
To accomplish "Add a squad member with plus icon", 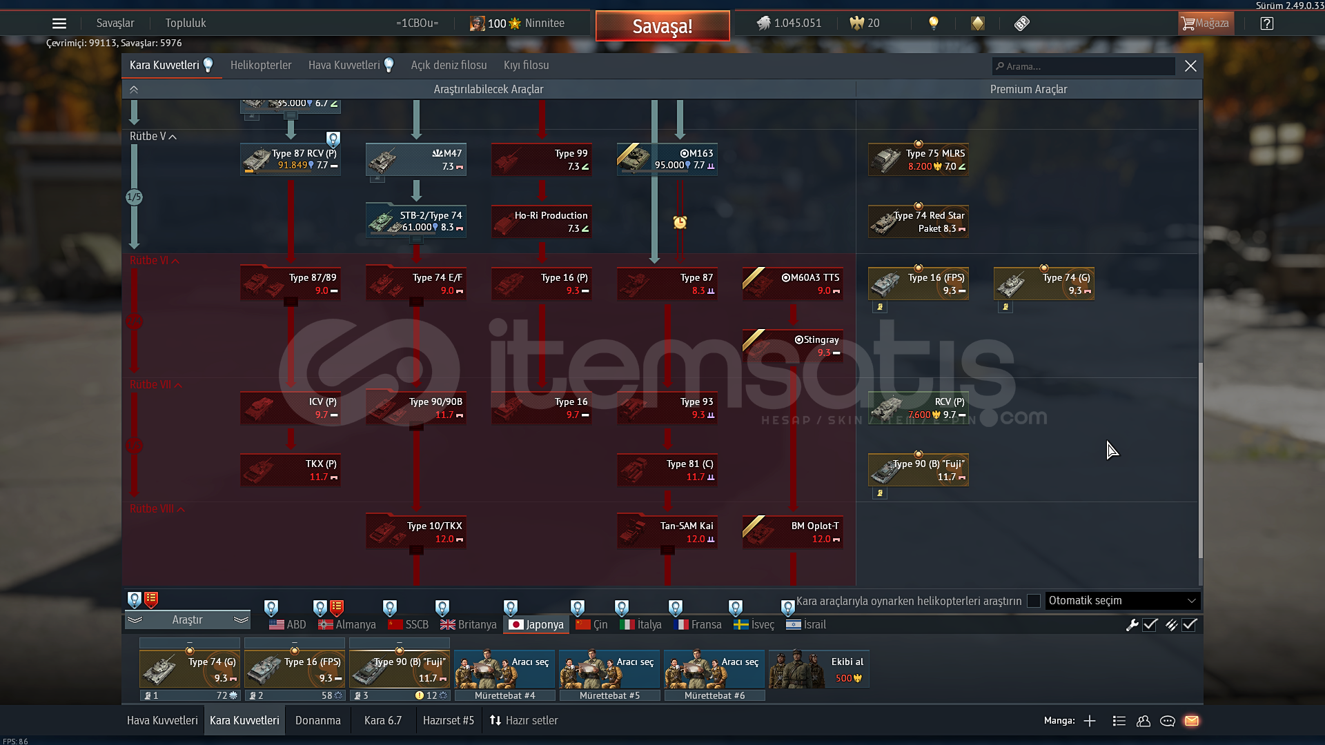I will [1090, 721].
